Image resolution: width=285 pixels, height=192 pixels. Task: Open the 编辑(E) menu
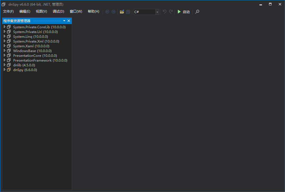tap(25, 11)
